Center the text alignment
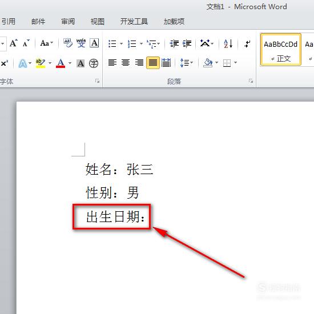 pyautogui.click(x=126, y=63)
